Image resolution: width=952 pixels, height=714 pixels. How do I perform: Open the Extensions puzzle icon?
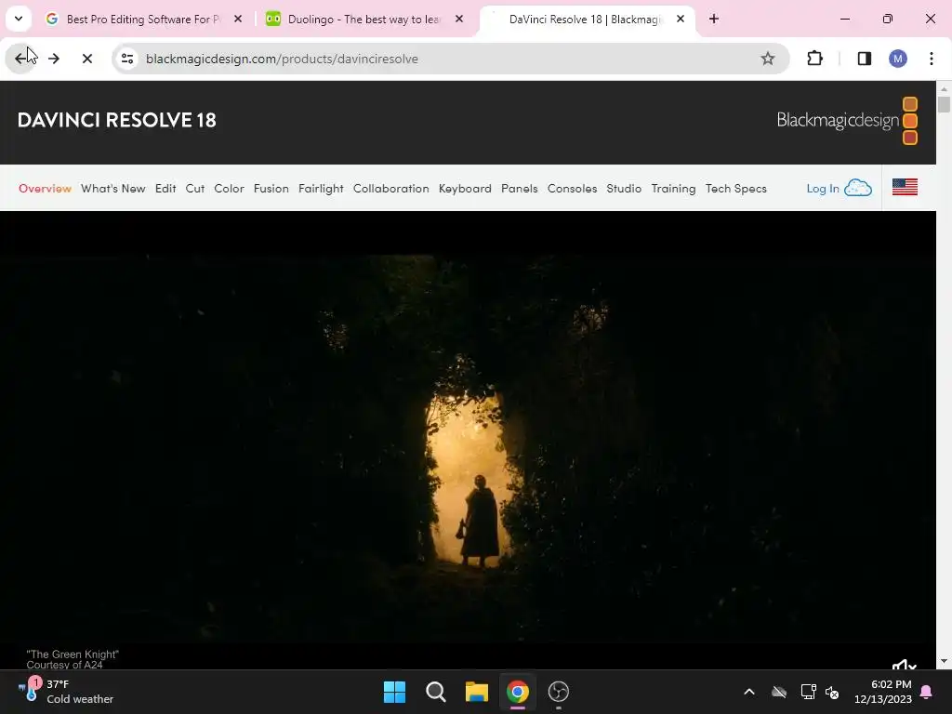tap(814, 59)
